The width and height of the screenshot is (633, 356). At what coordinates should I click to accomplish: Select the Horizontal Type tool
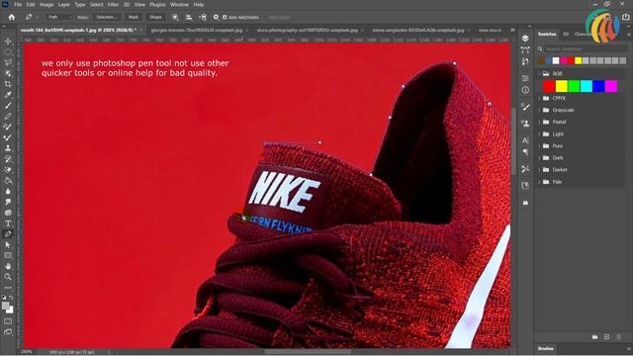(8, 223)
